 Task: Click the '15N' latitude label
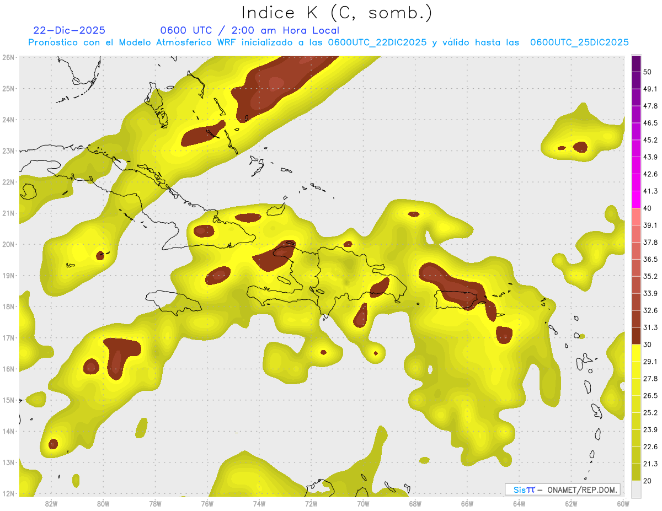pyautogui.click(x=8, y=400)
